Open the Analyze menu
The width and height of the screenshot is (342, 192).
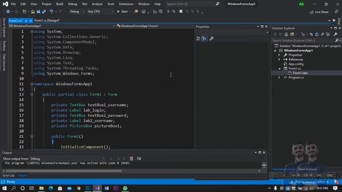coord(97,4)
